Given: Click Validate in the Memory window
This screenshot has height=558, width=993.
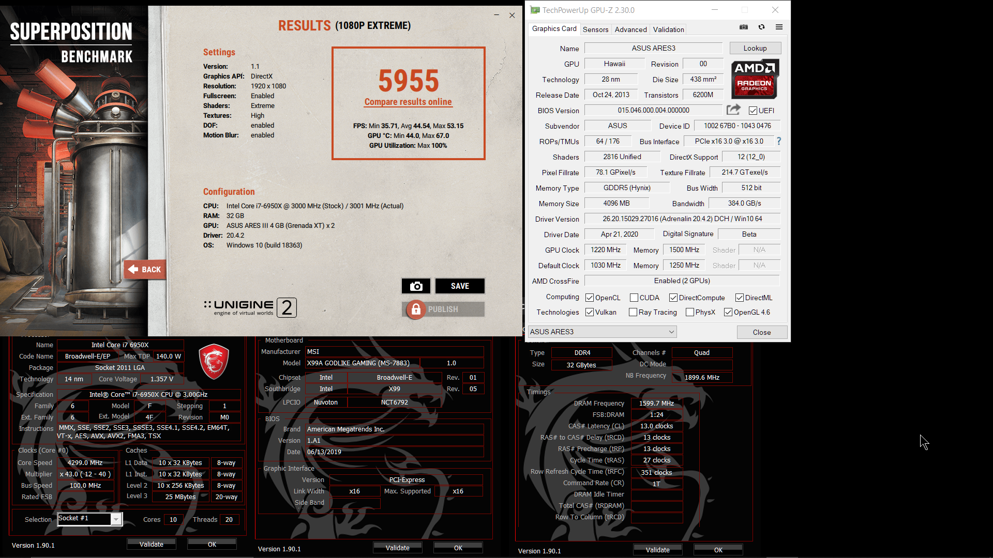Looking at the screenshot, I should pyautogui.click(x=657, y=550).
